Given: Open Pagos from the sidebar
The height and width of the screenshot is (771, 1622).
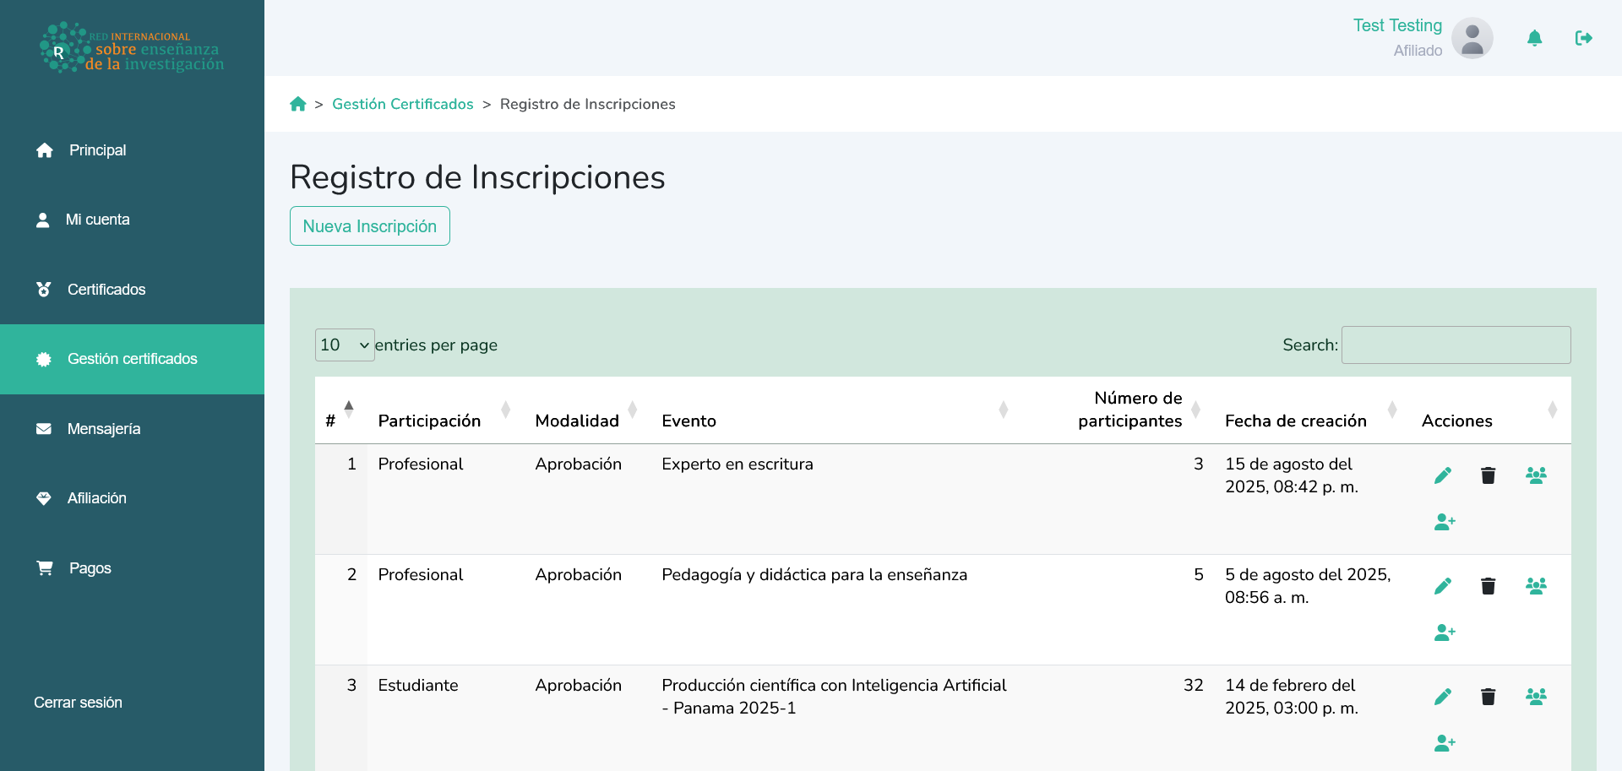Looking at the screenshot, I should 90,568.
